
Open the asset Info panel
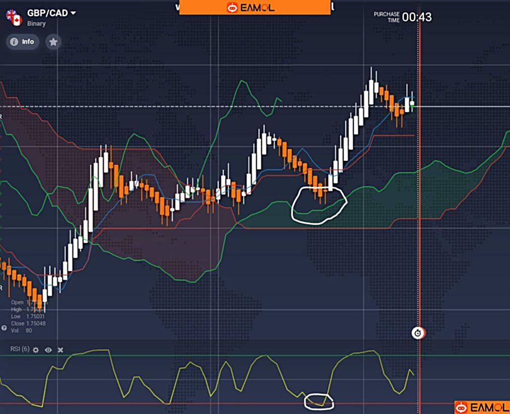[x=23, y=42]
